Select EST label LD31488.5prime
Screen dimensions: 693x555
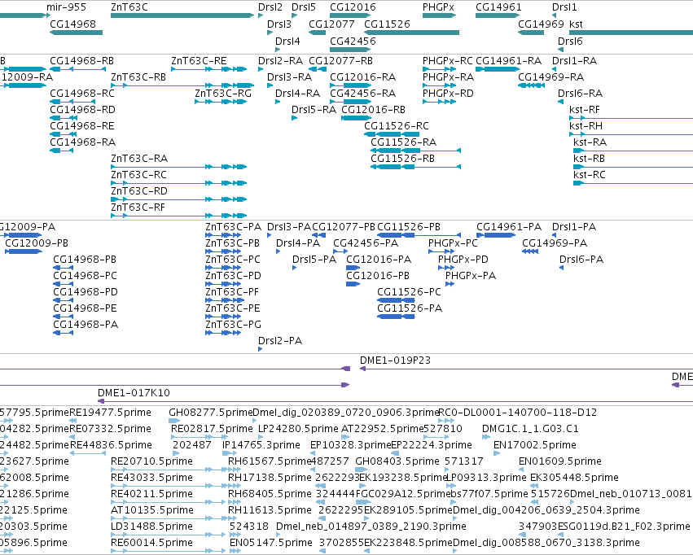[x=151, y=526]
